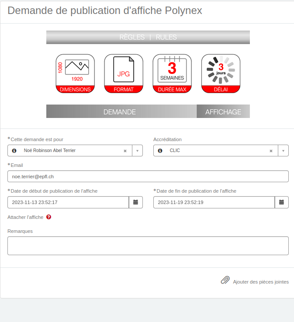Click the 3 jours Délai icon
The height and width of the screenshot is (322, 294).
[x=221, y=73]
